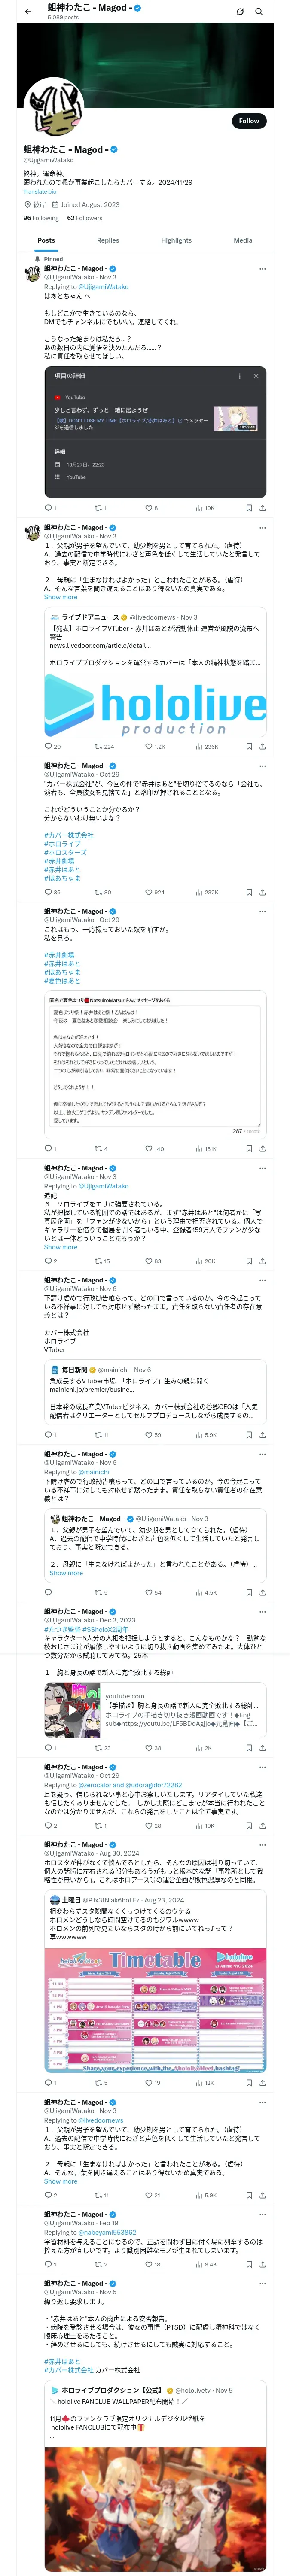Screen dimensions: 290x2576
Task: Open the Media tab
Action: 243,240
